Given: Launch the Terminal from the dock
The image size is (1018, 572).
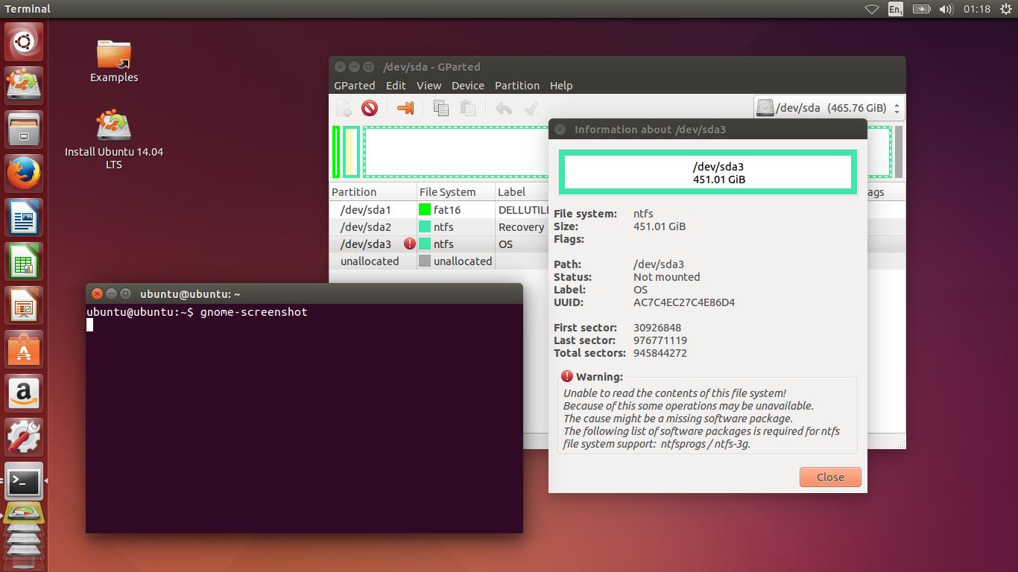Looking at the screenshot, I should click(23, 482).
